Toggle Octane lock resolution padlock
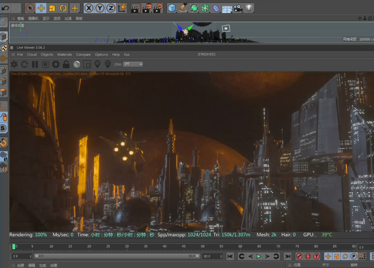Viewport: 374px width, 268px height. point(66,64)
